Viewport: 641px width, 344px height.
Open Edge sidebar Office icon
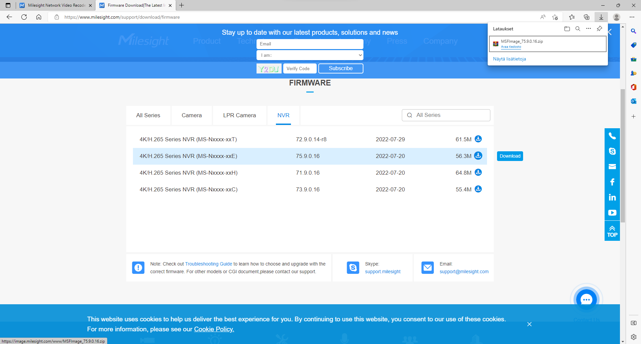pyautogui.click(x=634, y=87)
